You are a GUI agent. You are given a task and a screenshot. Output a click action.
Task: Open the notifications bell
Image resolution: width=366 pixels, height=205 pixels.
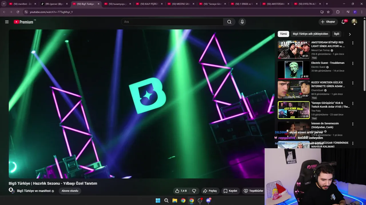[344, 22]
